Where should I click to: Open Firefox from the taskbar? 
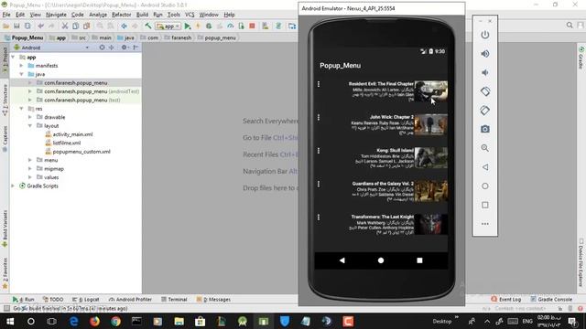(94, 321)
